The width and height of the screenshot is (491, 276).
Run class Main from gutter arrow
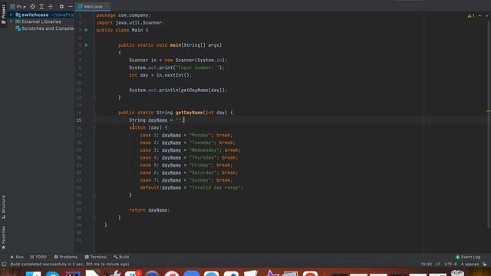(87, 30)
